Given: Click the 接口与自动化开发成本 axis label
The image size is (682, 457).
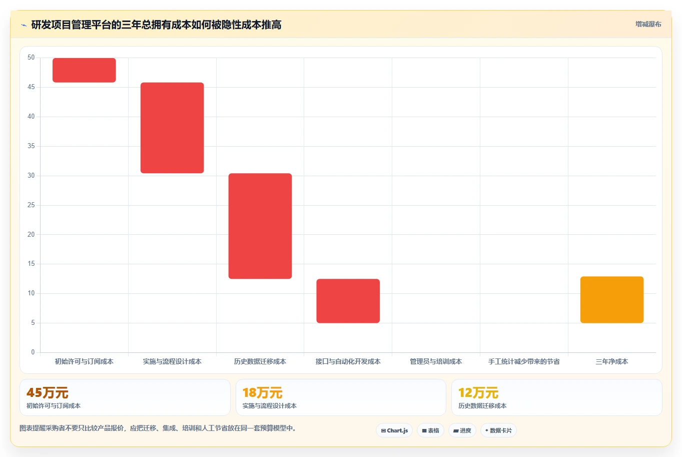Looking at the screenshot, I should pos(348,361).
